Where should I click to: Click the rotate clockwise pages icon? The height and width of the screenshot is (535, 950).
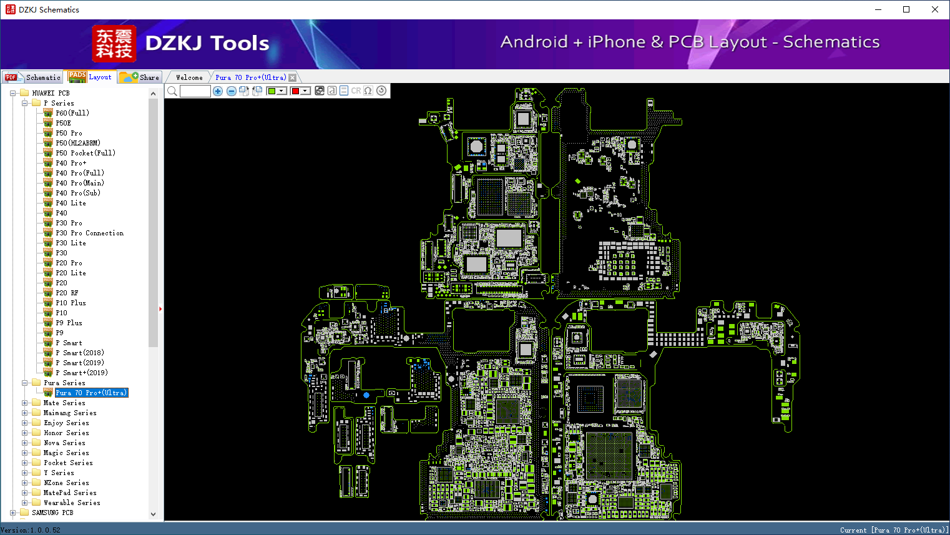(x=244, y=91)
